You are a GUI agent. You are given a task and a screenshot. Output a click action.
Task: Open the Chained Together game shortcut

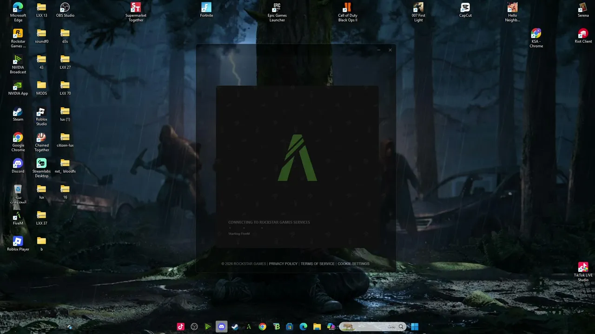[x=41, y=142]
